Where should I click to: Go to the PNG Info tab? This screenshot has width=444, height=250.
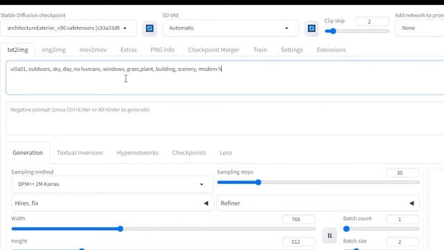[162, 50]
